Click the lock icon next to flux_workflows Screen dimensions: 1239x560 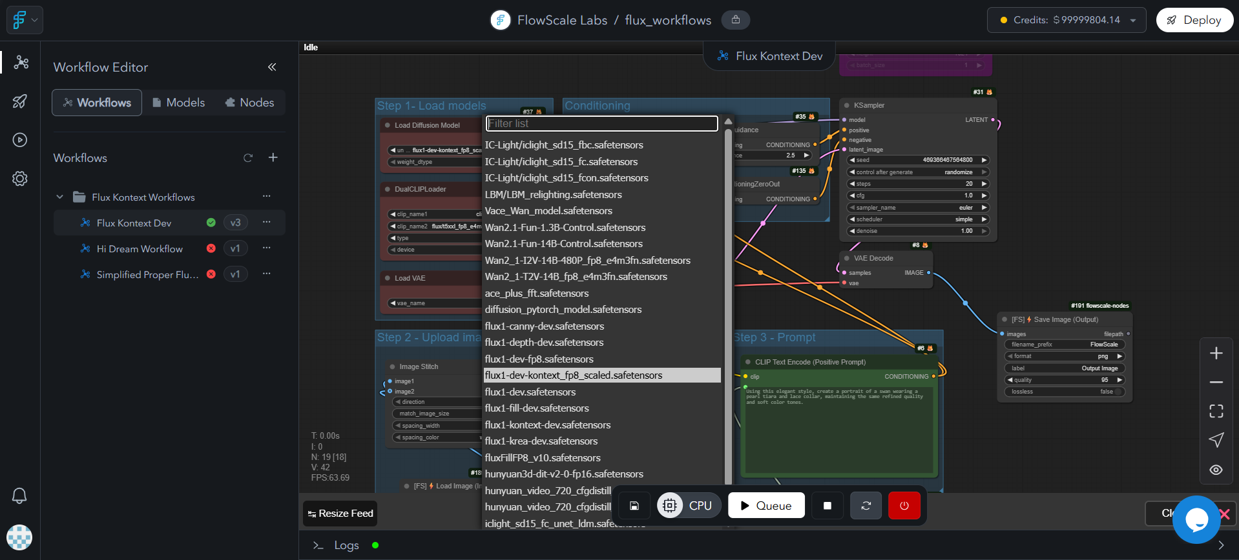[736, 20]
